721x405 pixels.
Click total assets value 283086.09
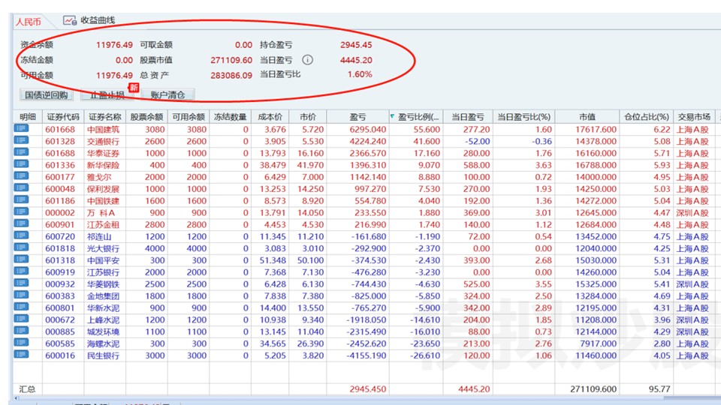(x=231, y=75)
